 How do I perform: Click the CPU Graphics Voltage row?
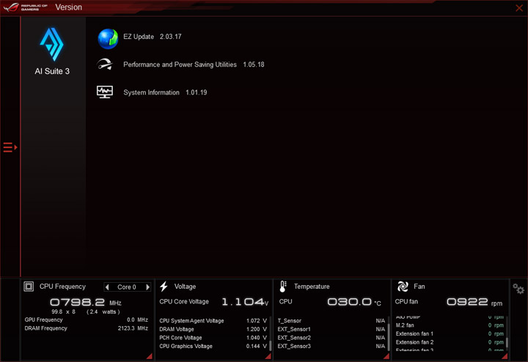click(x=213, y=346)
